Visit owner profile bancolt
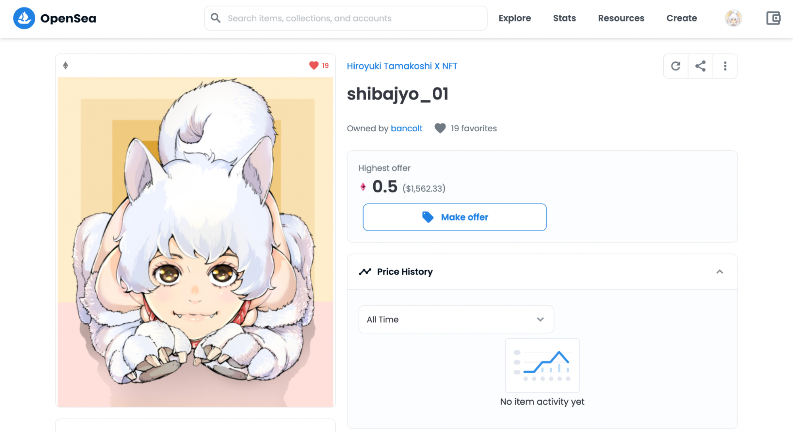 [x=407, y=128]
